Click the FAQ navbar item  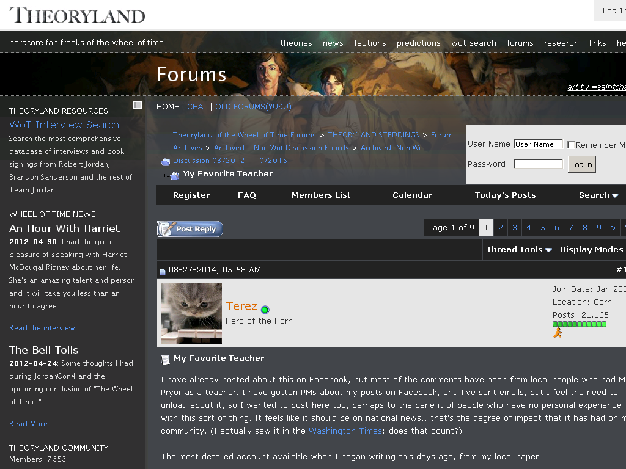click(247, 195)
